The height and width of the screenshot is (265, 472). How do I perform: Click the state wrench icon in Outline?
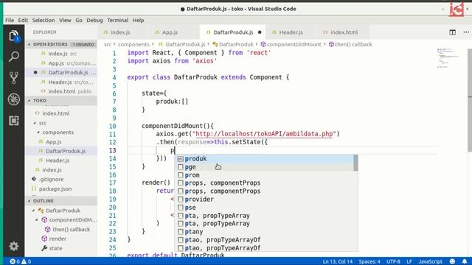coord(44,248)
